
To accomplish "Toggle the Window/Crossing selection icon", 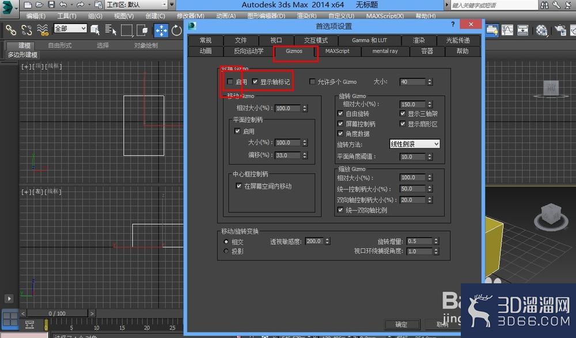I will click(142, 30).
